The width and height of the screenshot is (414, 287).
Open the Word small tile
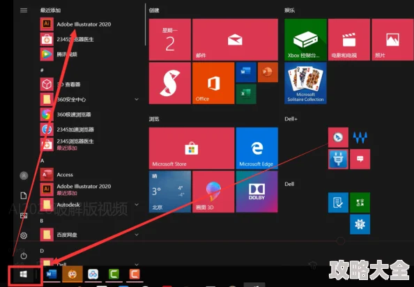coord(246,72)
